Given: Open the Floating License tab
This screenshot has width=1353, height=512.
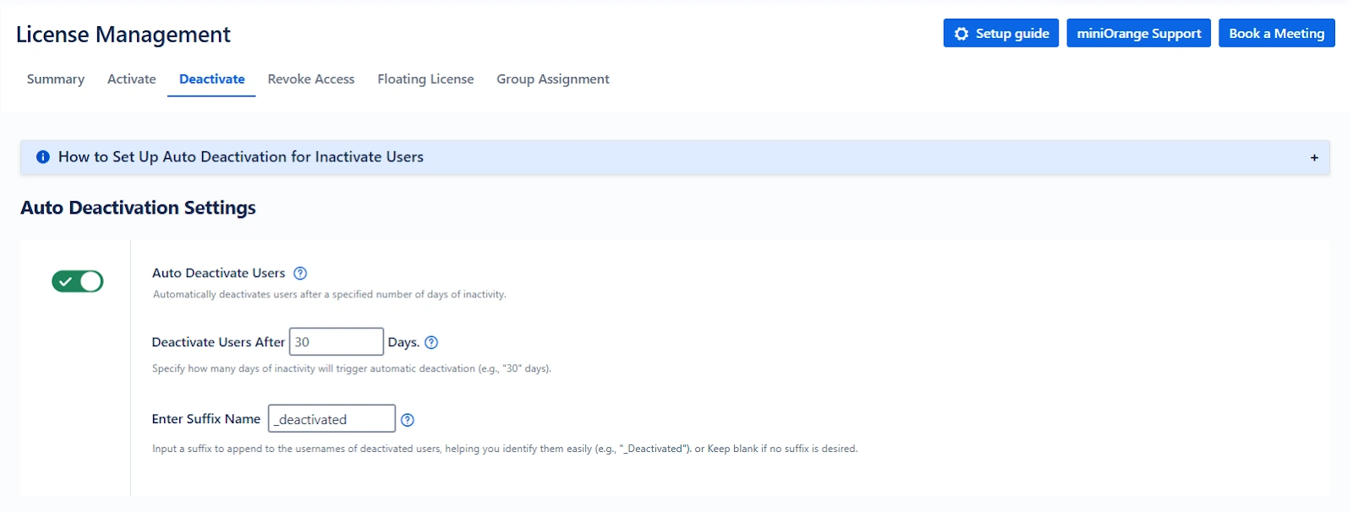Looking at the screenshot, I should tap(425, 79).
